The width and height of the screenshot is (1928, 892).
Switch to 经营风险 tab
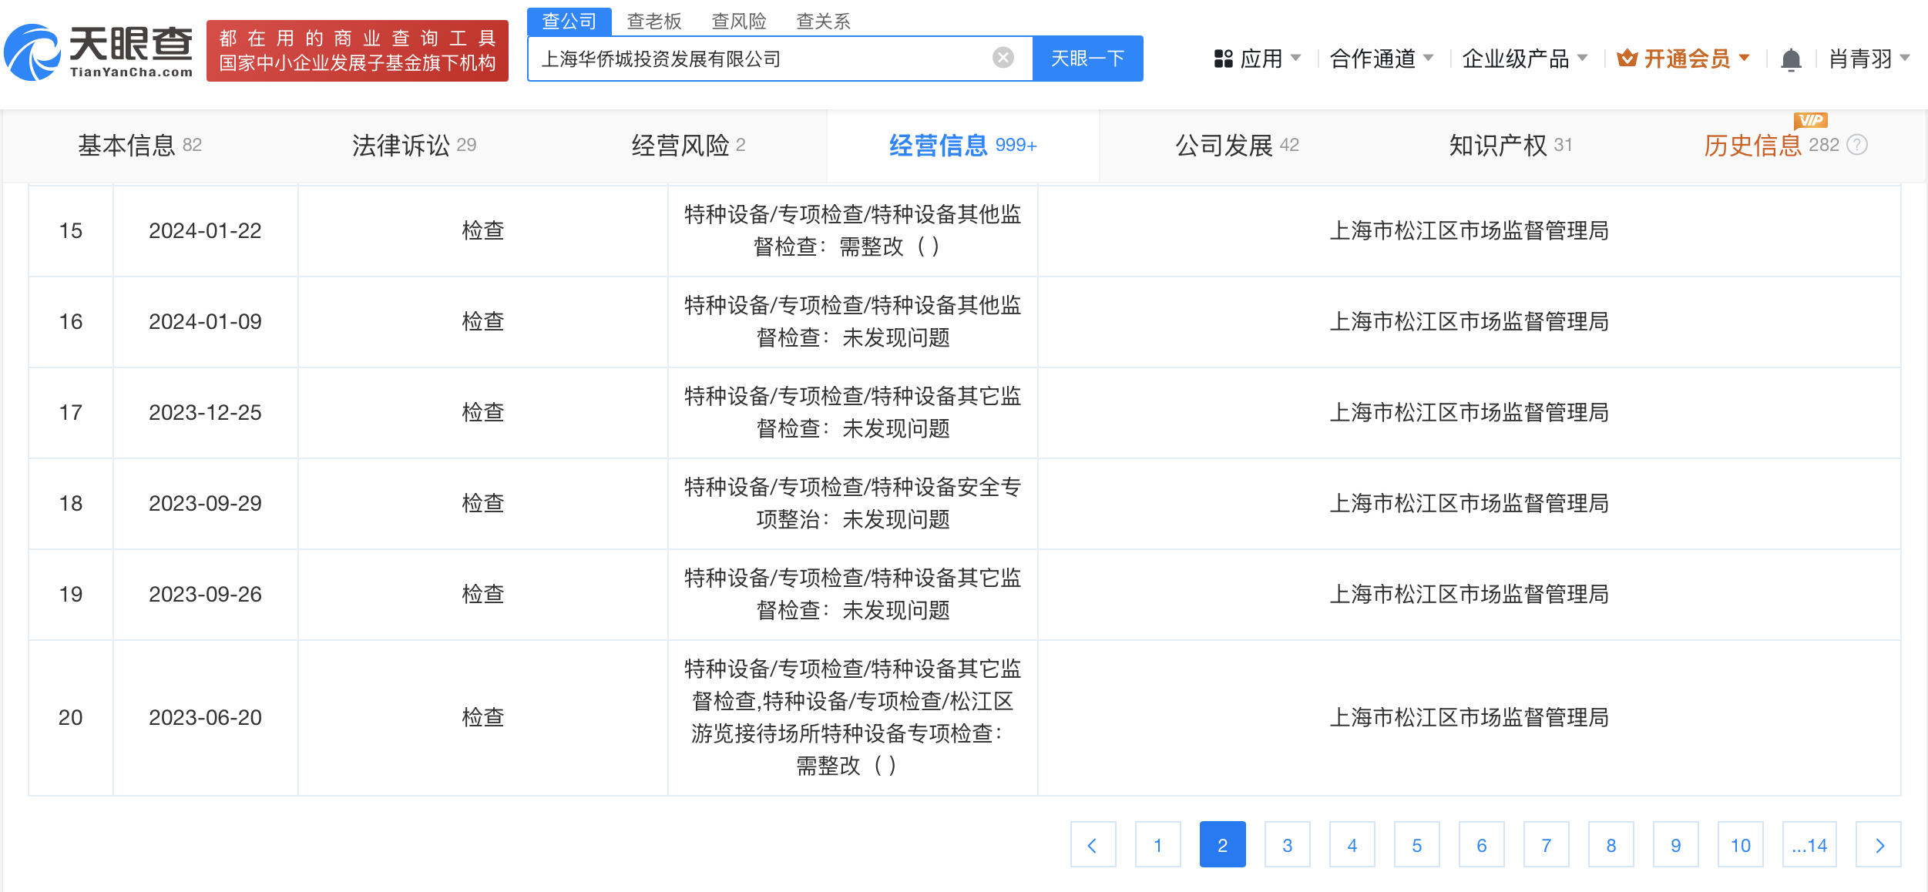point(688,145)
